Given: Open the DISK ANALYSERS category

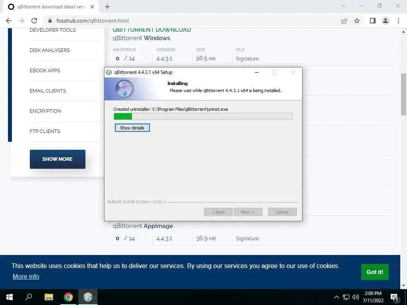Looking at the screenshot, I should tap(50, 50).
